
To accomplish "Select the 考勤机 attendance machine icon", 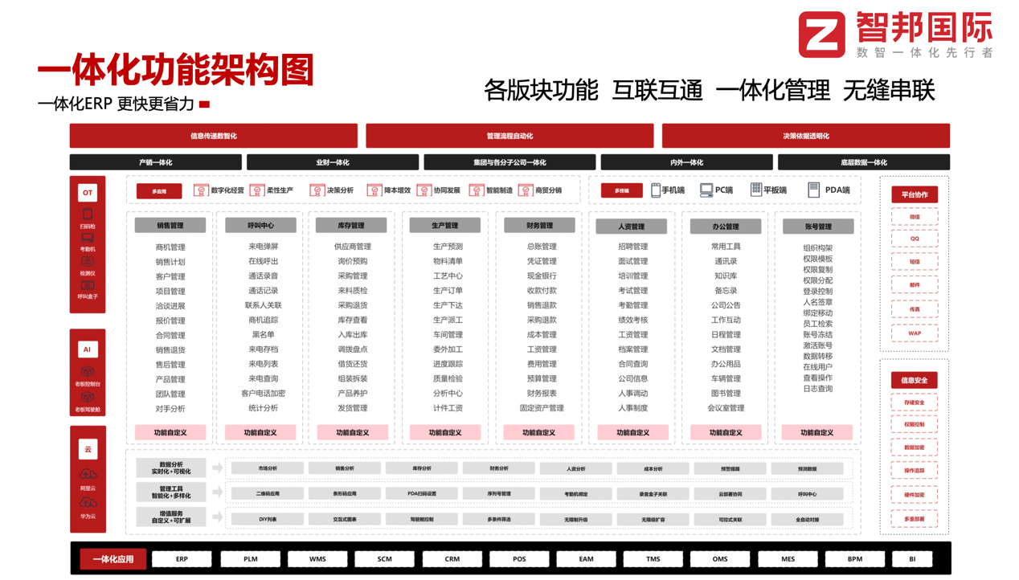I will coord(88,241).
